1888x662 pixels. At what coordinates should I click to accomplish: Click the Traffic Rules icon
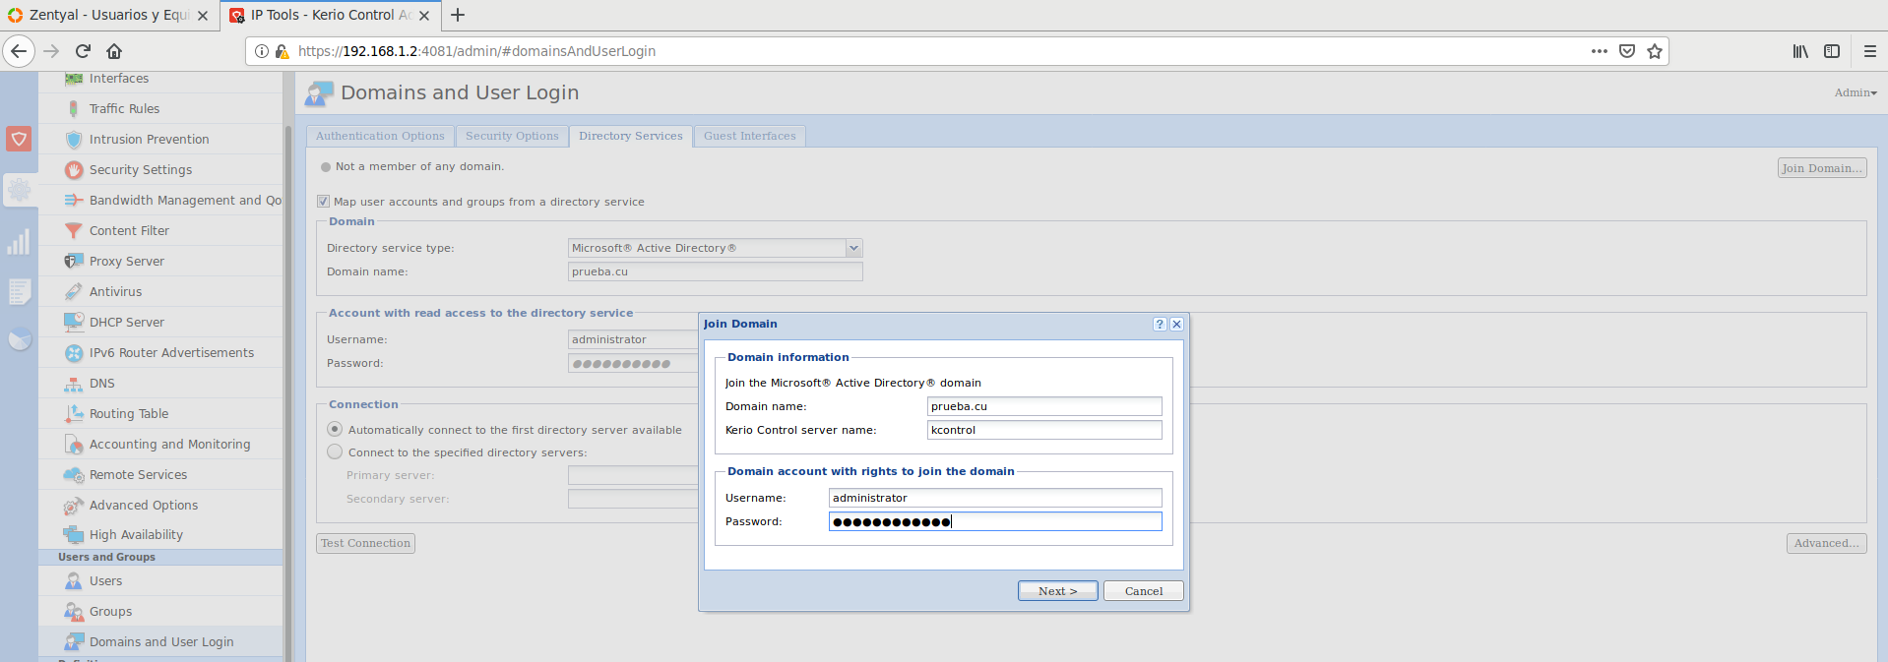tap(74, 108)
